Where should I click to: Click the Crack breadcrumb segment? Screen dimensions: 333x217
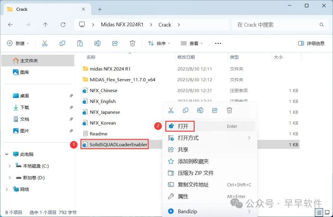pyautogui.click(x=165, y=25)
